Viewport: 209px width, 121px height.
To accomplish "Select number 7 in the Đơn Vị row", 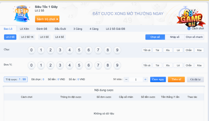I will (x=98, y=65).
